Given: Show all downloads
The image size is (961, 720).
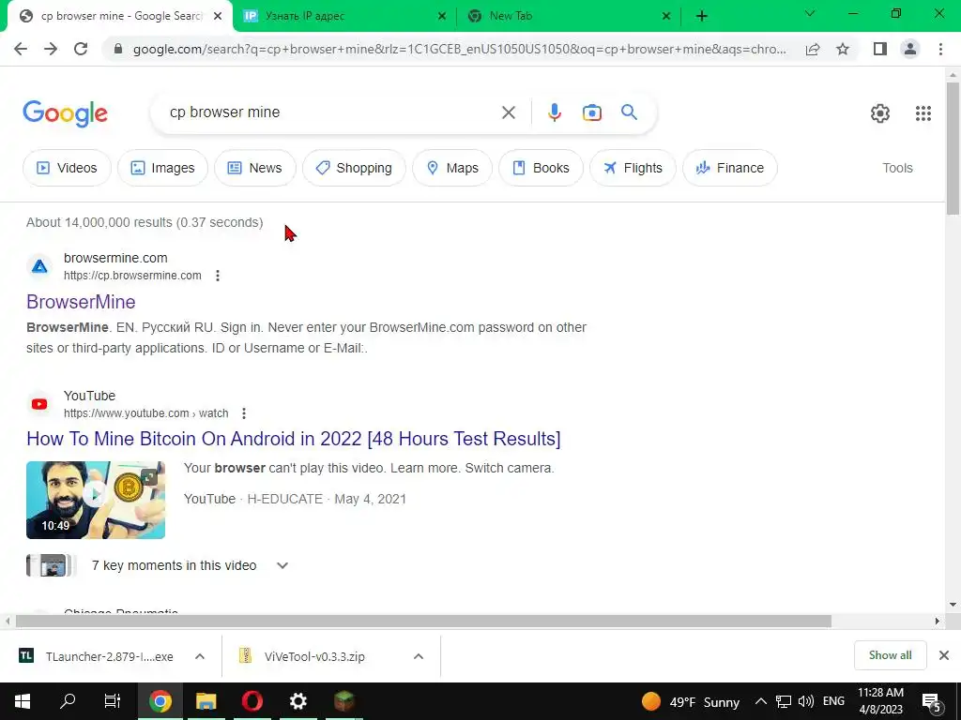Looking at the screenshot, I should (x=890, y=655).
